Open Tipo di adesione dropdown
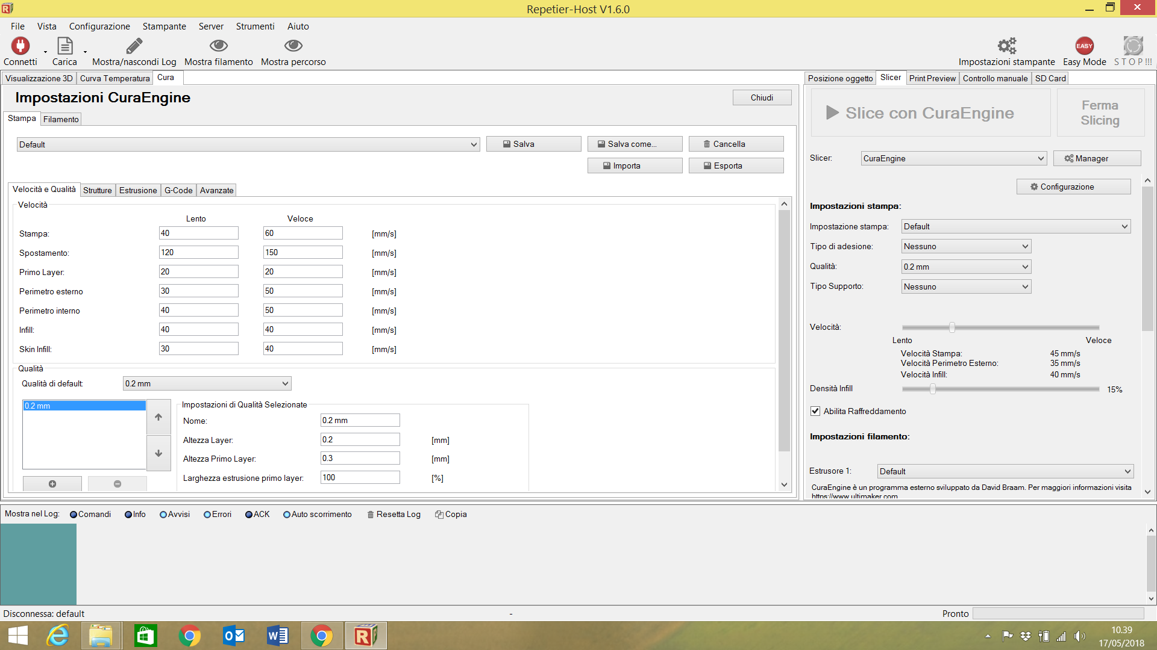The height and width of the screenshot is (650, 1157). (x=967, y=246)
